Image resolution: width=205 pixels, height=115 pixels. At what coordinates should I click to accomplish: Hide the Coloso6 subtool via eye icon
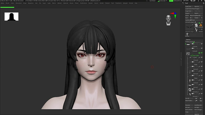[202, 62]
